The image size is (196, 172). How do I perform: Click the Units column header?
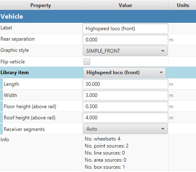182,5
